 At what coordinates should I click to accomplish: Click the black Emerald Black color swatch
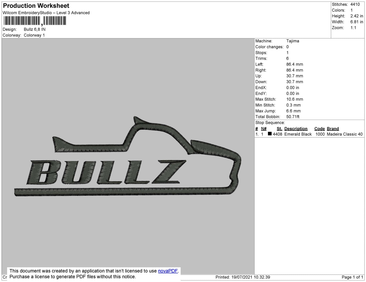pos(270,134)
